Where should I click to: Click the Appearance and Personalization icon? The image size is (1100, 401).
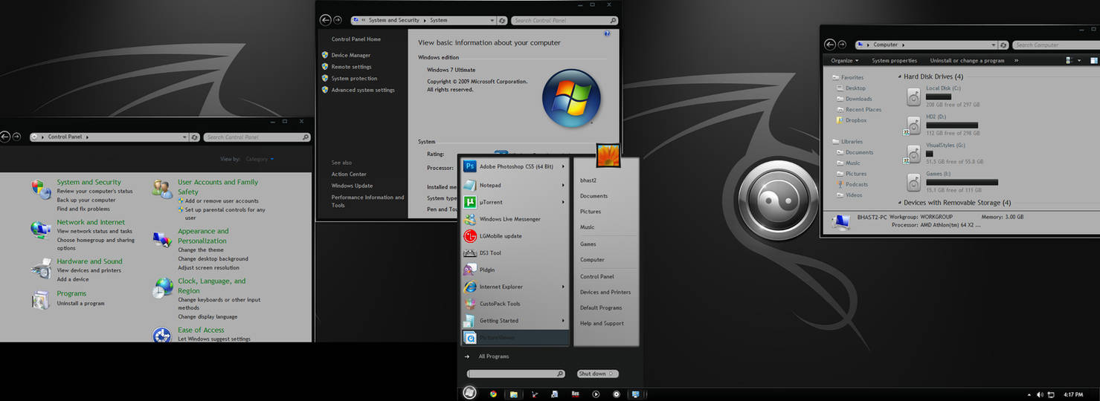(x=161, y=239)
